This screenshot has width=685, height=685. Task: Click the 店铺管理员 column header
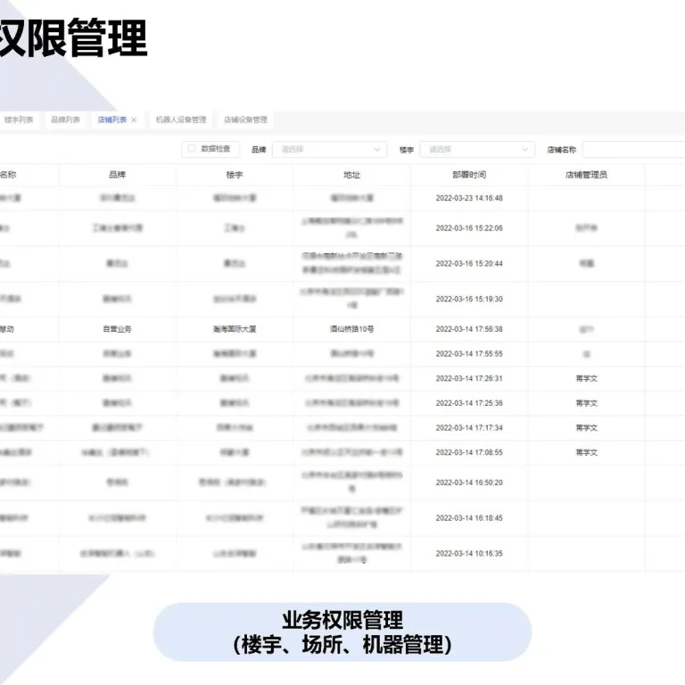pyautogui.click(x=586, y=175)
